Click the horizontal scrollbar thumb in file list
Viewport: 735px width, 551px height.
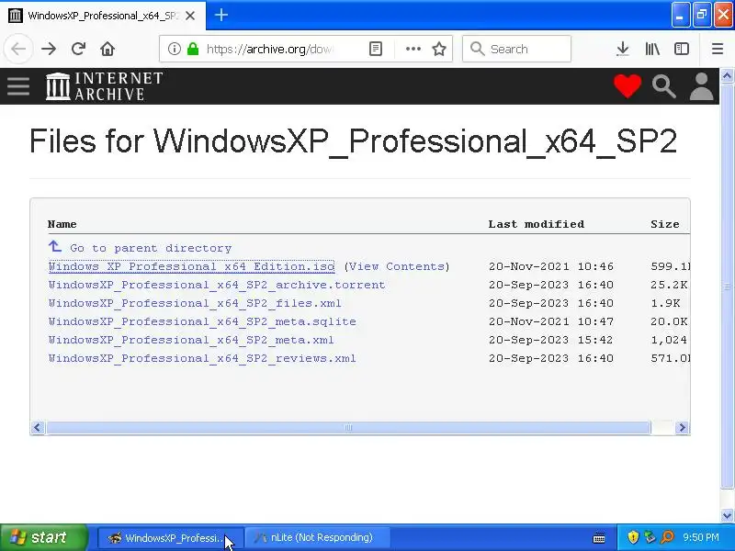(348, 427)
